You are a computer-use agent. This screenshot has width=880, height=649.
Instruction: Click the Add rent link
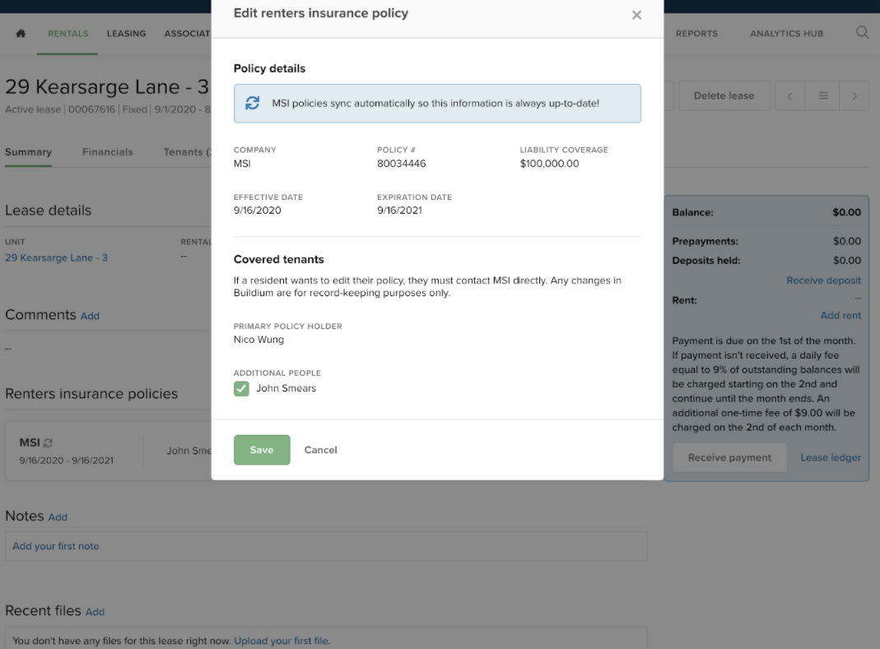point(840,315)
